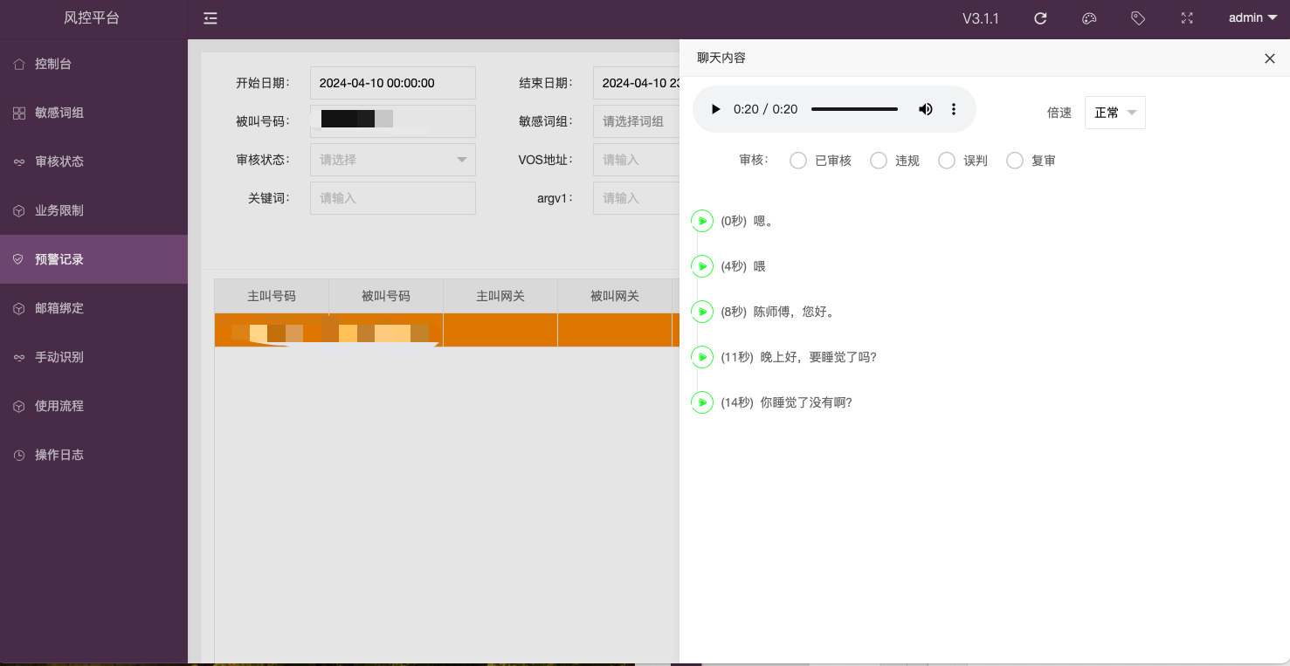
Task: Open 审核状态 from the sidebar
Action: click(93, 161)
